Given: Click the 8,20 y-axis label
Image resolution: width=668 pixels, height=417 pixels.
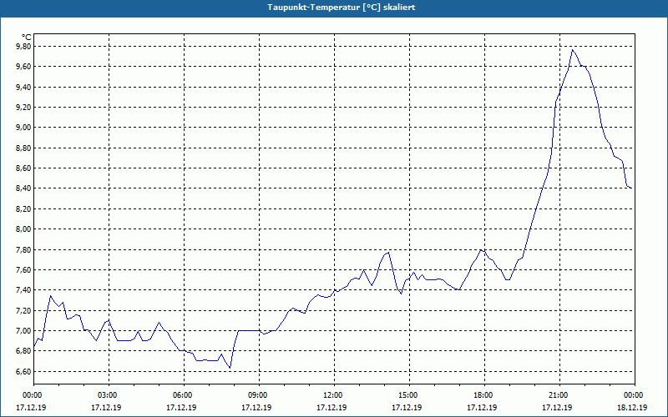Looking at the screenshot, I should coord(23,209).
